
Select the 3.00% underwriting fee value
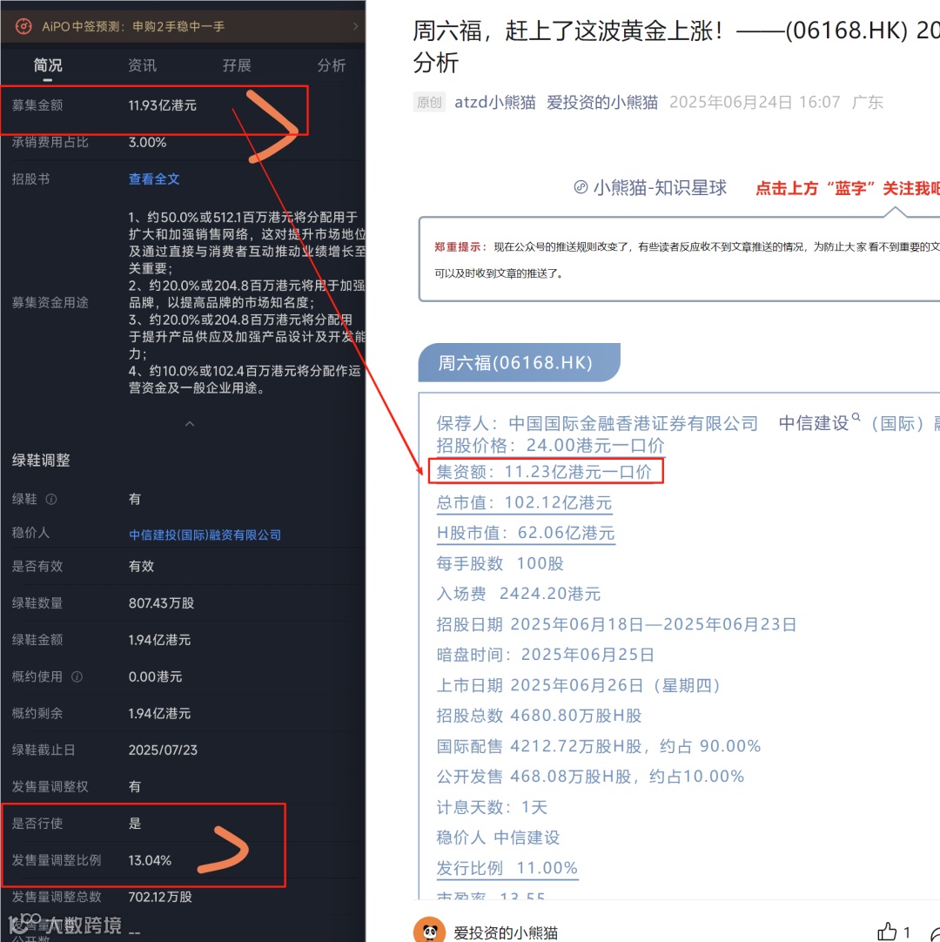click(x=147, y=143)
